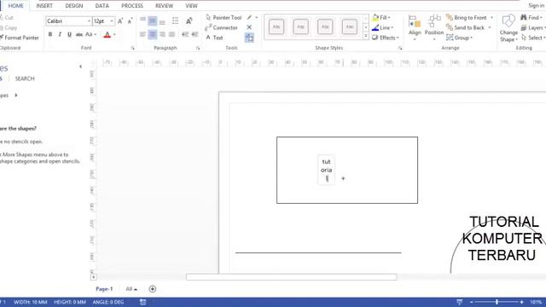Open the drawing tools dropdown arrow

click(x=257, y=17)
